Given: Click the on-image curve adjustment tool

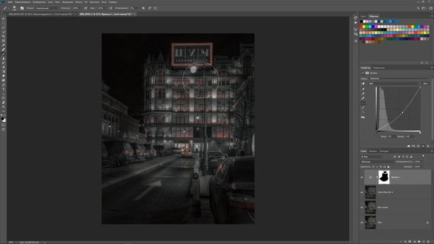Looking at the screenshot, I should [363, 83].
